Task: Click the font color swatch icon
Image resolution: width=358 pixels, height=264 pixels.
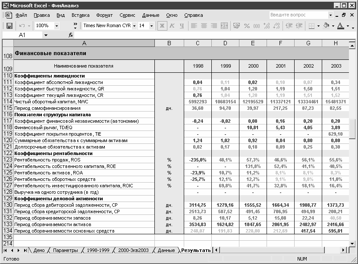Action: 340,26
